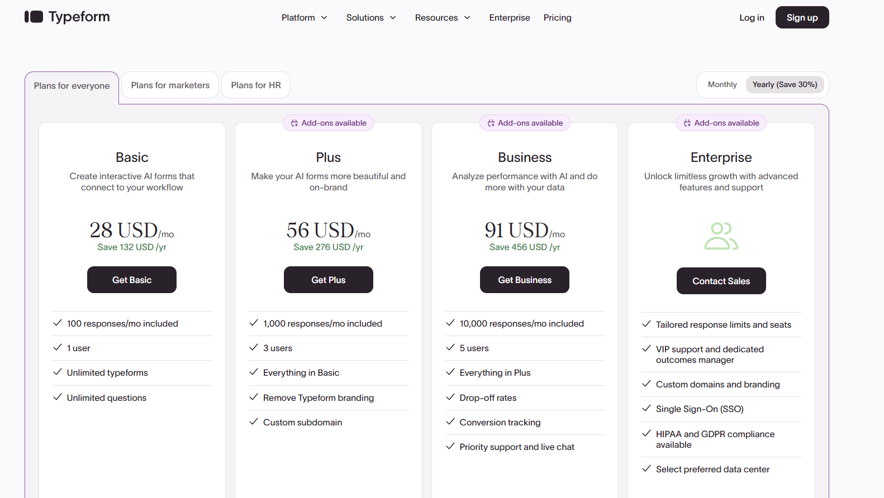The image size is (884, 498).
Task: Switch to Plans for marketers tab
Action: point(170,85)
